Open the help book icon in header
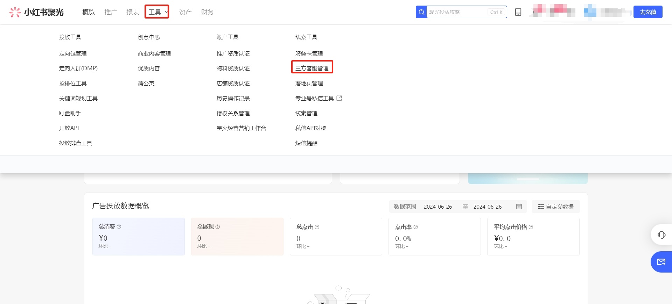 518,12
